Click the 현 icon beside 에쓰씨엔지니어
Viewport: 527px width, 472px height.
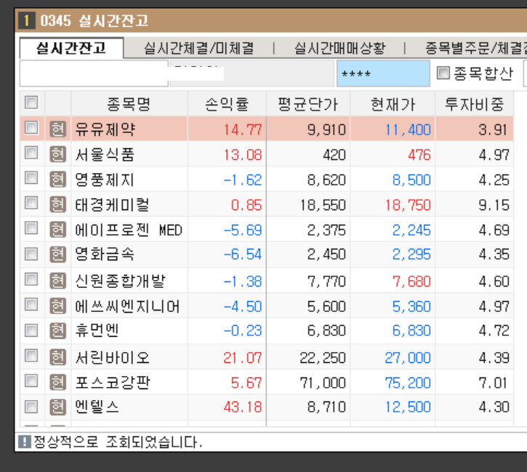(58, 306)
